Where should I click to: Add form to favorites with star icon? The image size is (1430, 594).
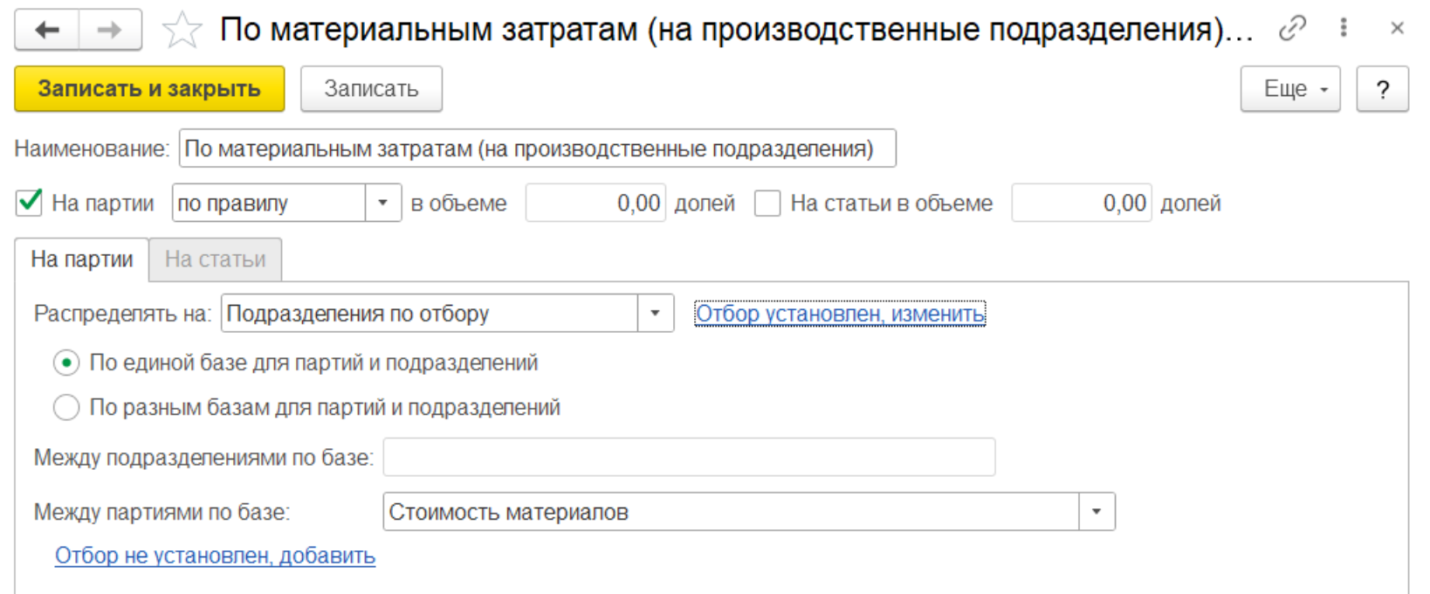[x=182, y=31]
